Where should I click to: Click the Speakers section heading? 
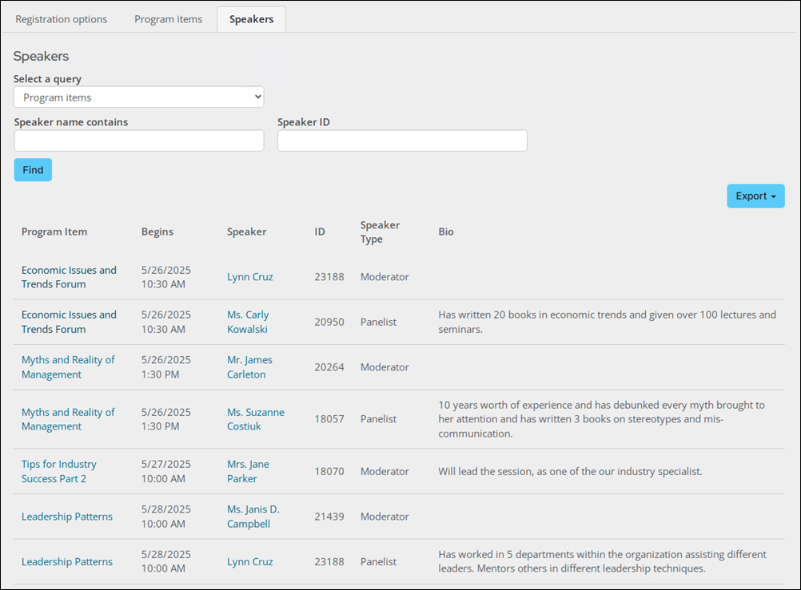[41, 56]
